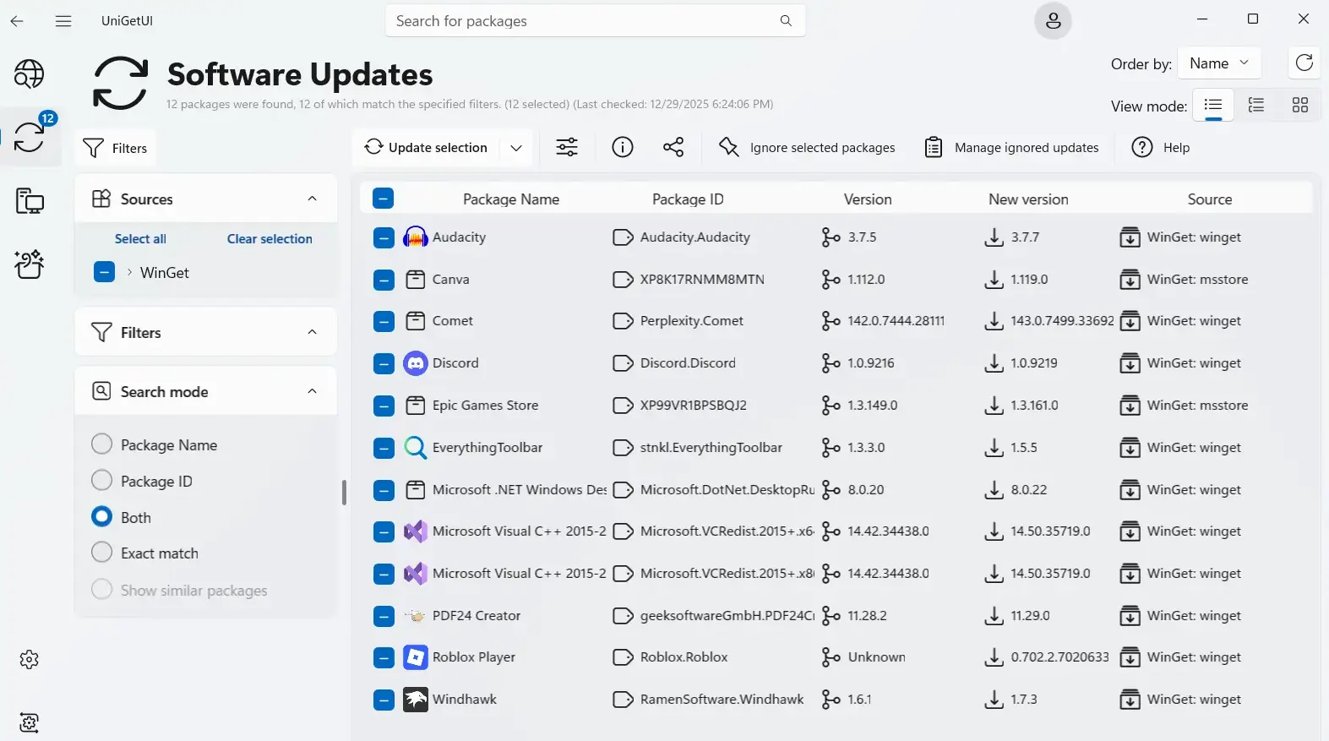Screen dimensions: 1329x741
Task: Uncheck the Discord package checkbox
Action: (384, 364)
